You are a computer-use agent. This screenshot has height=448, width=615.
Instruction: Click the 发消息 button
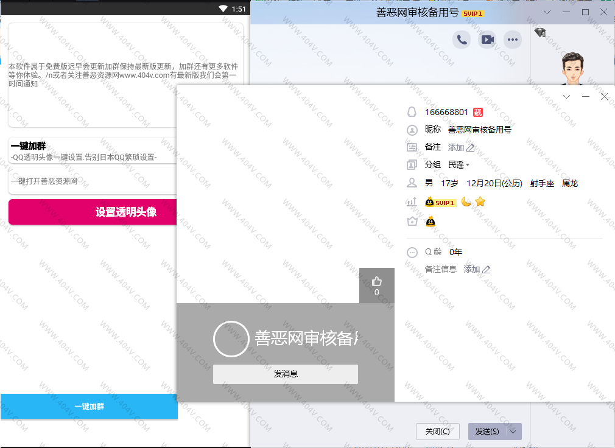tap(285, 374)
